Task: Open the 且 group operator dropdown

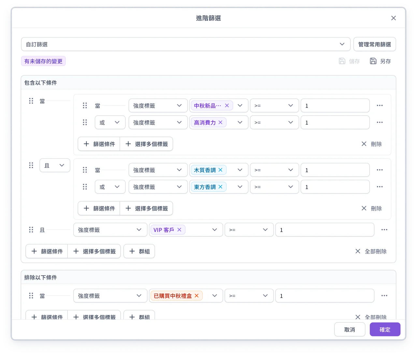Action: pos(55,165)
